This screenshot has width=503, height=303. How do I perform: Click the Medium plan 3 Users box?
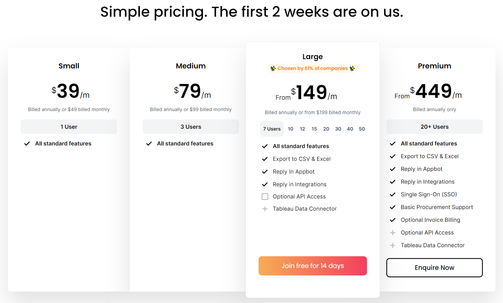tap(191, 127)
